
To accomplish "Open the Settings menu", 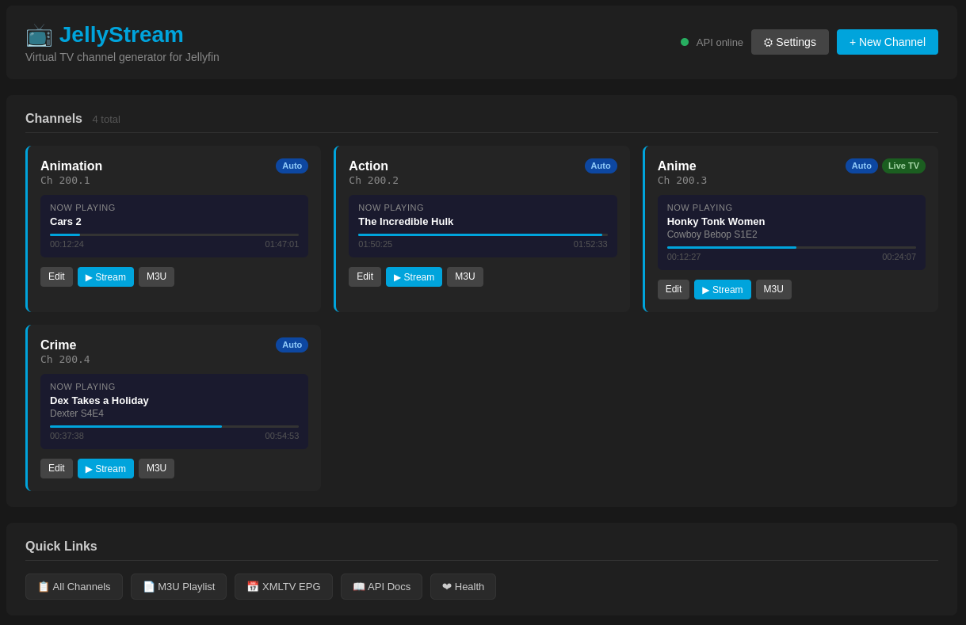I will (789, 42).
